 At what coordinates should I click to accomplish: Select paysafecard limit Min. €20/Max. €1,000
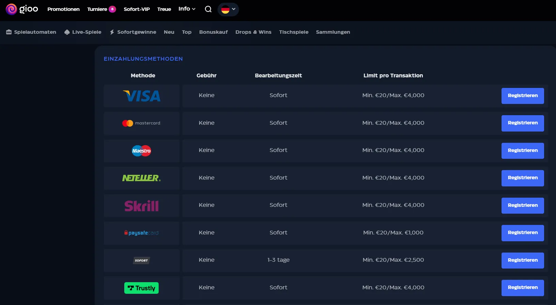coord(393,232)
